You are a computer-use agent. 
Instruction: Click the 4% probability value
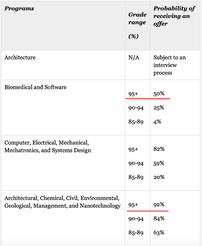tap(157, 121)
